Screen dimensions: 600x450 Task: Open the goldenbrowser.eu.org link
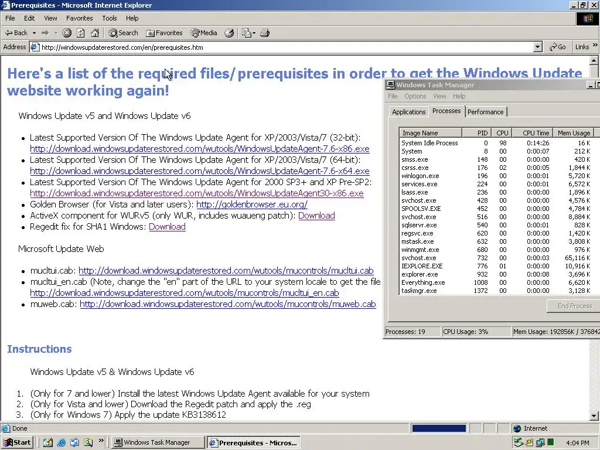click(252, 204)
